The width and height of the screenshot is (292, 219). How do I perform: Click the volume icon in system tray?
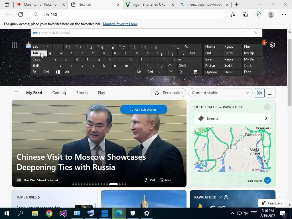tap(246, 213)
